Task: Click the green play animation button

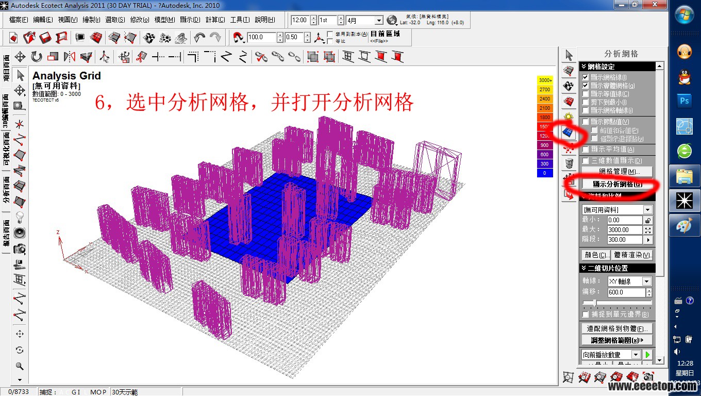Action: click(647, 355)
